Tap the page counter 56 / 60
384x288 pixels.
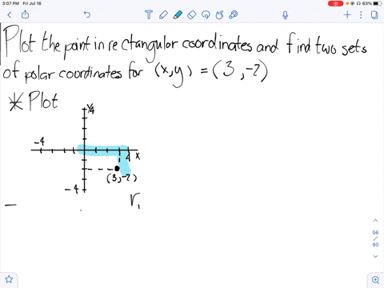point(375,238)
